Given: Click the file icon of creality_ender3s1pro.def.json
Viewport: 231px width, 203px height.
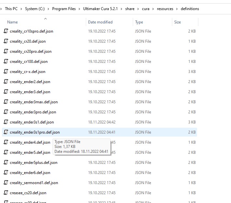Looking at the screenshot, I should coord(6,132).
